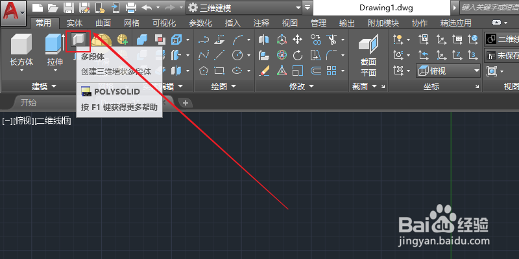519x259 pixels.
Task: Switch to the 附加模块 ribbon tab
Action: 383,23
